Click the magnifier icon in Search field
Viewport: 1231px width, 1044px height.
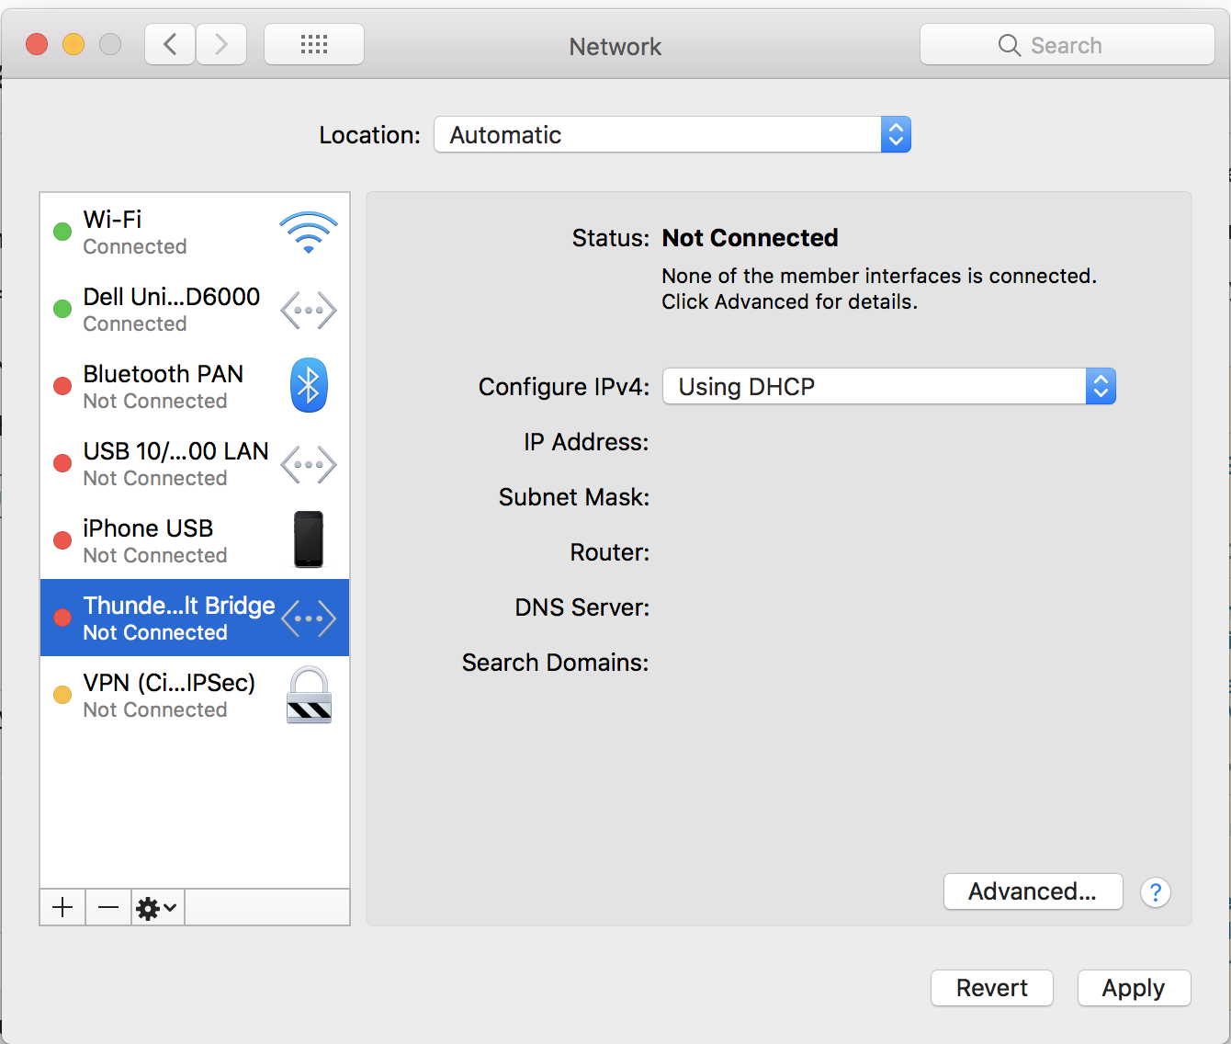(x=1010, y=45)
